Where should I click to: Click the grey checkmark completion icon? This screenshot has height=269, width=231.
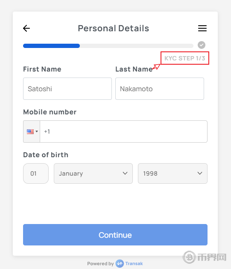click(202, 45)
